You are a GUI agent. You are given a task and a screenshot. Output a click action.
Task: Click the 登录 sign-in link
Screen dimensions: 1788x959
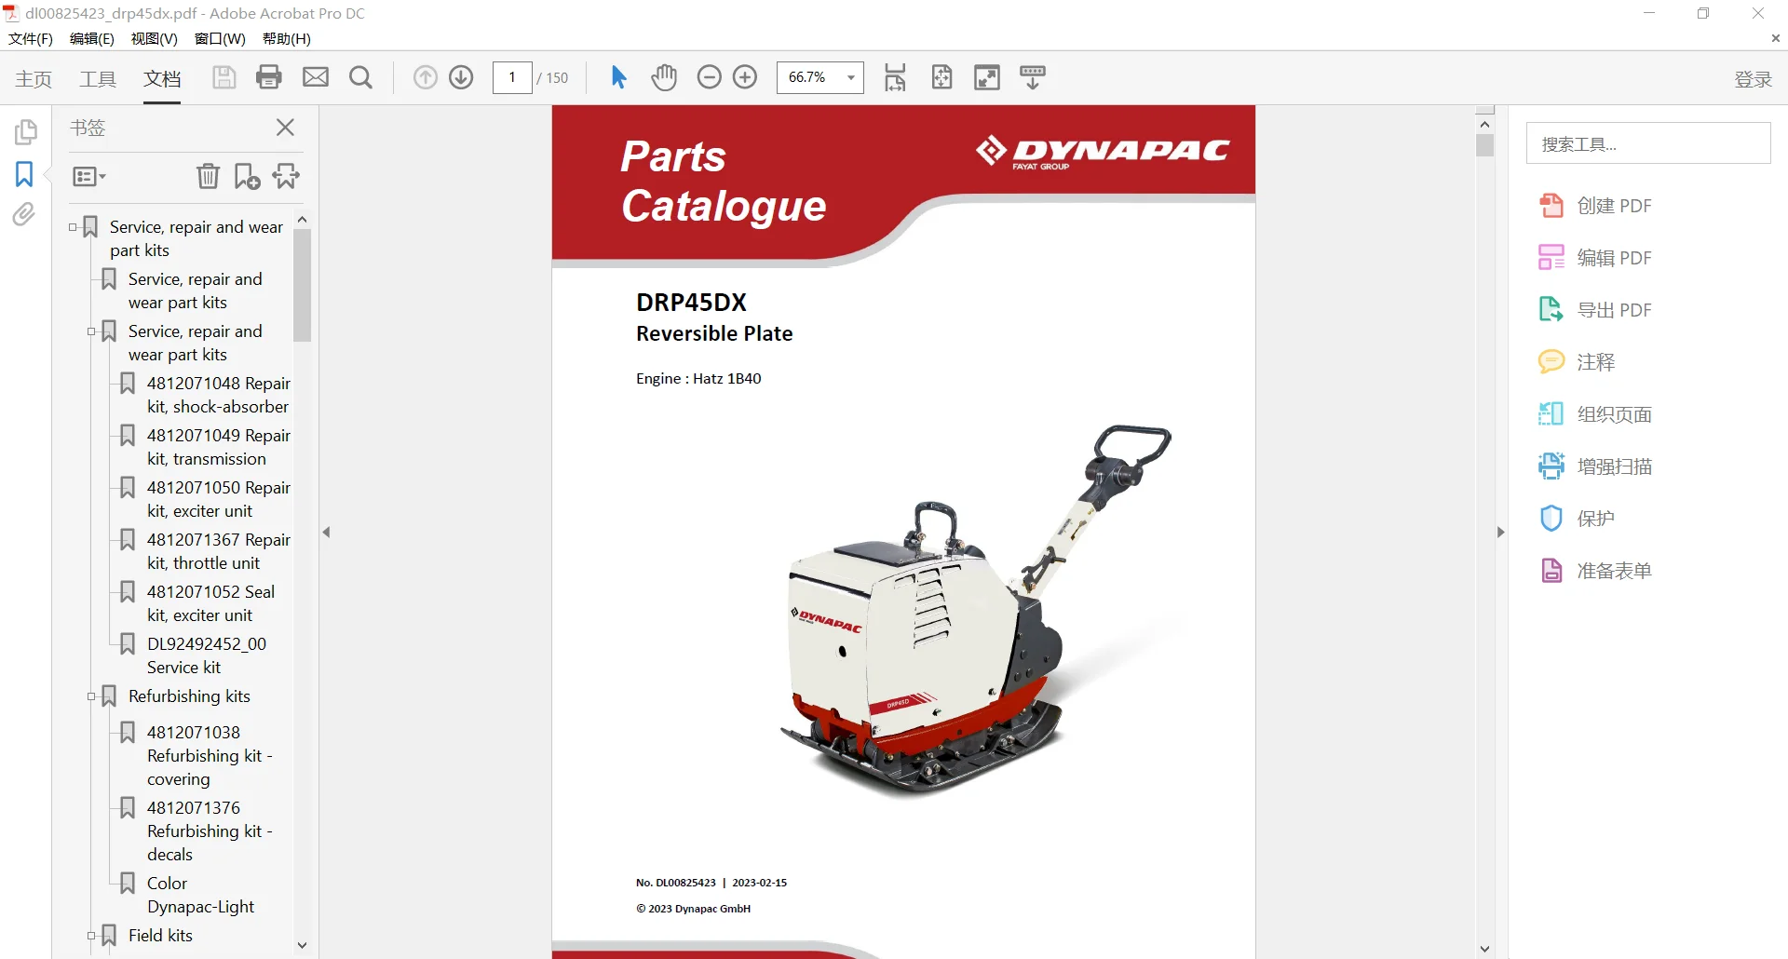[1753, 79]
